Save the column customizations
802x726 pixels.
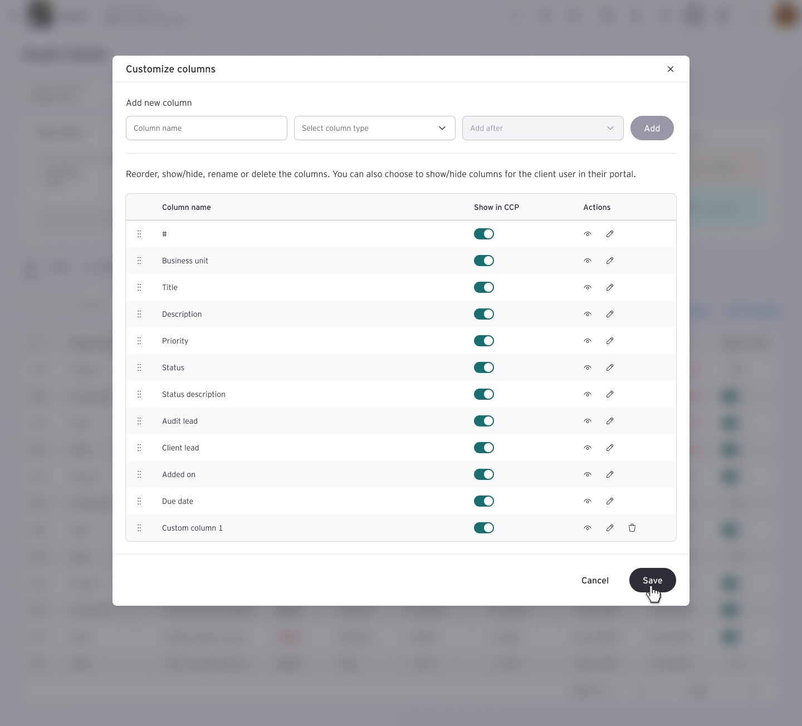[x=652, y=580]
